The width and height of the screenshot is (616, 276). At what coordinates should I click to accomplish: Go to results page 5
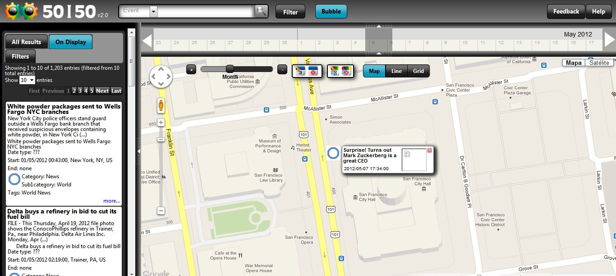[x=92, y=90]
